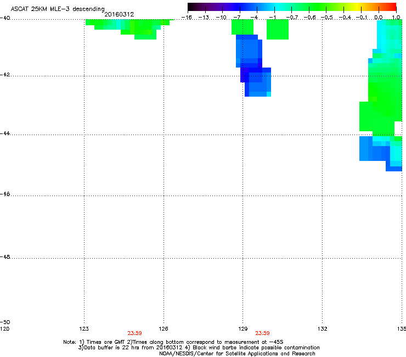Click the NOAA/NESDIS credit line
This screenshot has height=357, width=406.
pos(237,353)
